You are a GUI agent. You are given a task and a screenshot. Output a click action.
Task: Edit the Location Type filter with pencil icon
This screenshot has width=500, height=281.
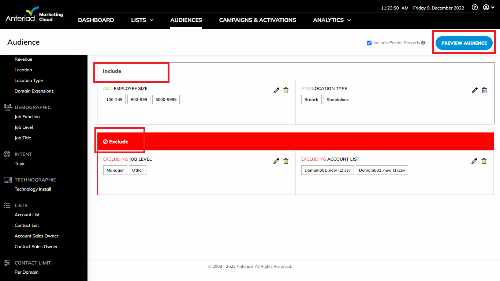coord(475,90)
